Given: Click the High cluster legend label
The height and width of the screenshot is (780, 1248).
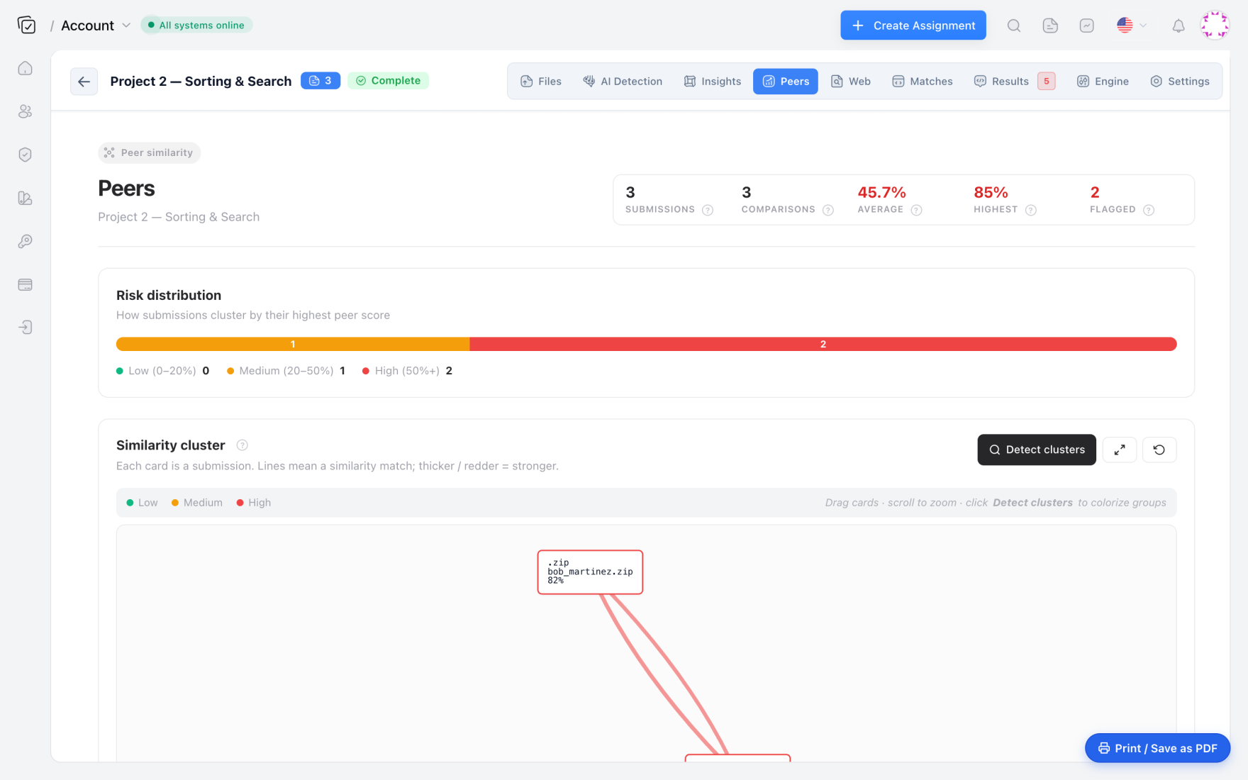Looking at the screenshot, I should pyautogui.click(x=260, y=503).
